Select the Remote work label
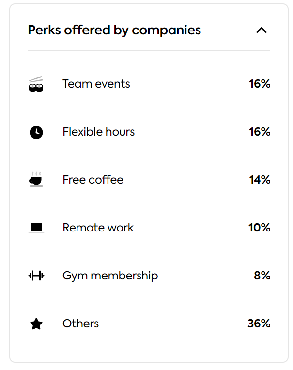 point(98,228)
